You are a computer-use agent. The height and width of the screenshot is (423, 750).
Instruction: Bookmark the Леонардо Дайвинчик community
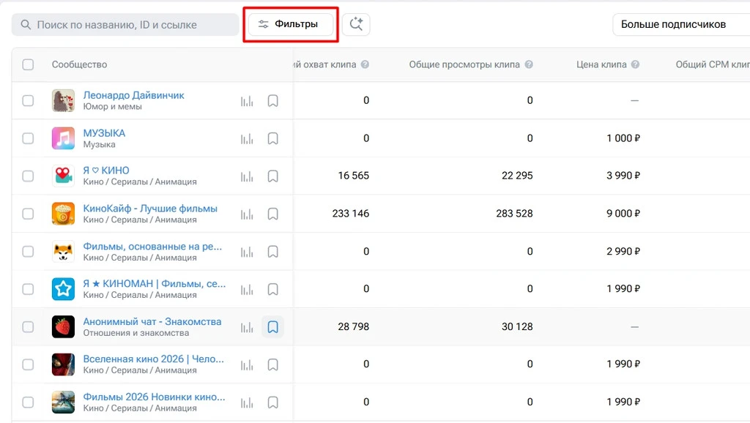coord(272,101)
